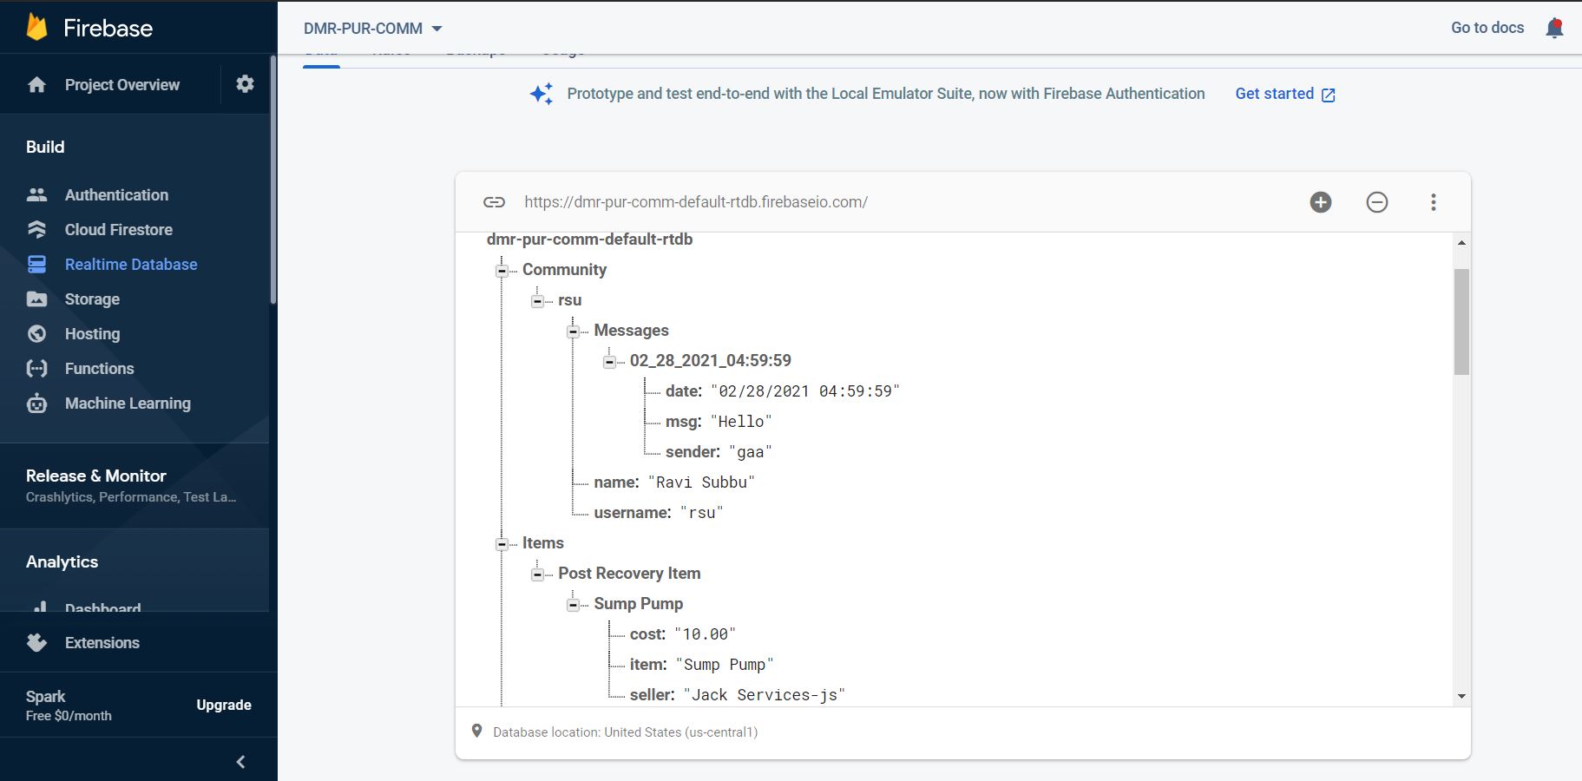Open Authentication via its people icon
Screen dimensions: 1582x781
36,195
